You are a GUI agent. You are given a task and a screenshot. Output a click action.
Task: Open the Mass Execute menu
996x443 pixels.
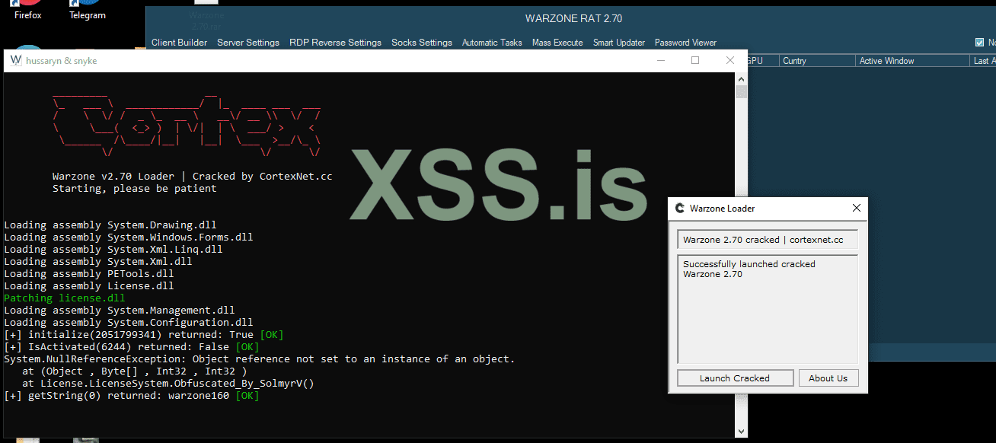point(557,43)
